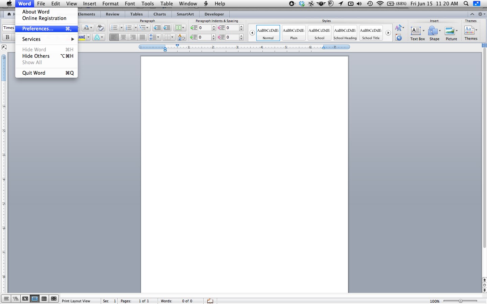Insert a Text Box

[418, 33]
